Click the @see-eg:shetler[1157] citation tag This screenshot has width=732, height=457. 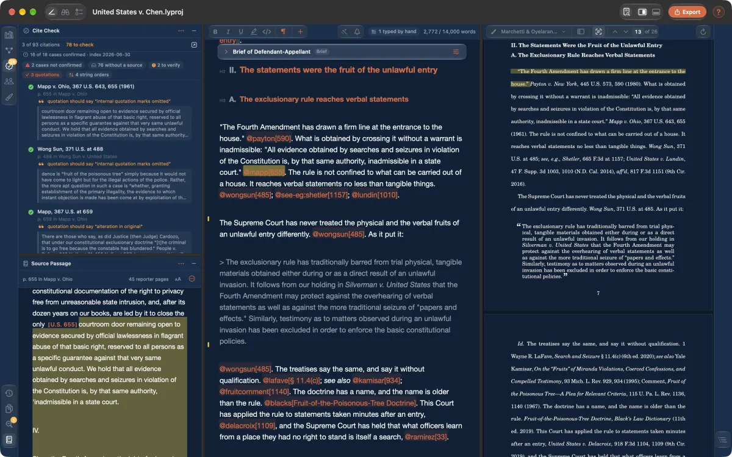point(311,195)
